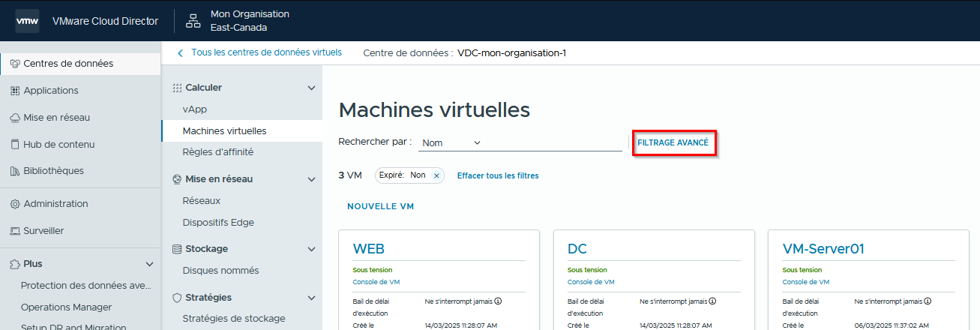
Task: Collapse the Mise en réseau panel section
Action: [312, 179]
